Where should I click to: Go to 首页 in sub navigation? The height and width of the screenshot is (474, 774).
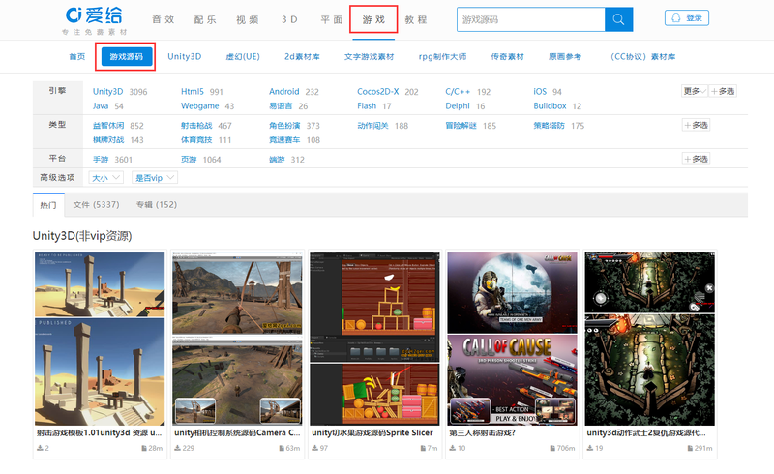pyautogui.click(x=77, y=57)
